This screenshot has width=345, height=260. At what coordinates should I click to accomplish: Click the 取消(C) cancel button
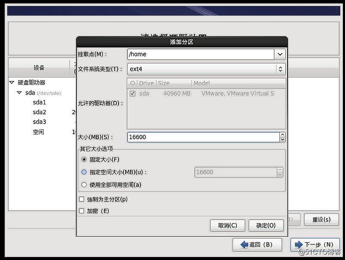228,226
